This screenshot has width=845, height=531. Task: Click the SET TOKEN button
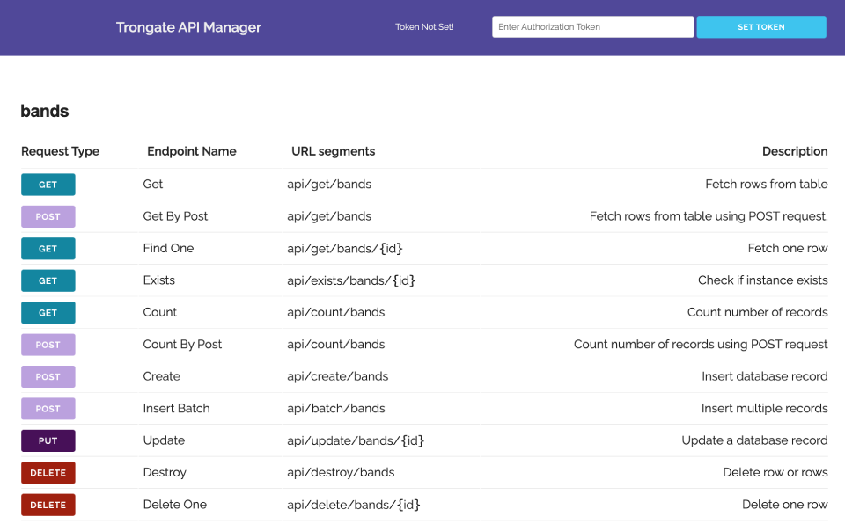pyautogui.click(x=760, y=27)
